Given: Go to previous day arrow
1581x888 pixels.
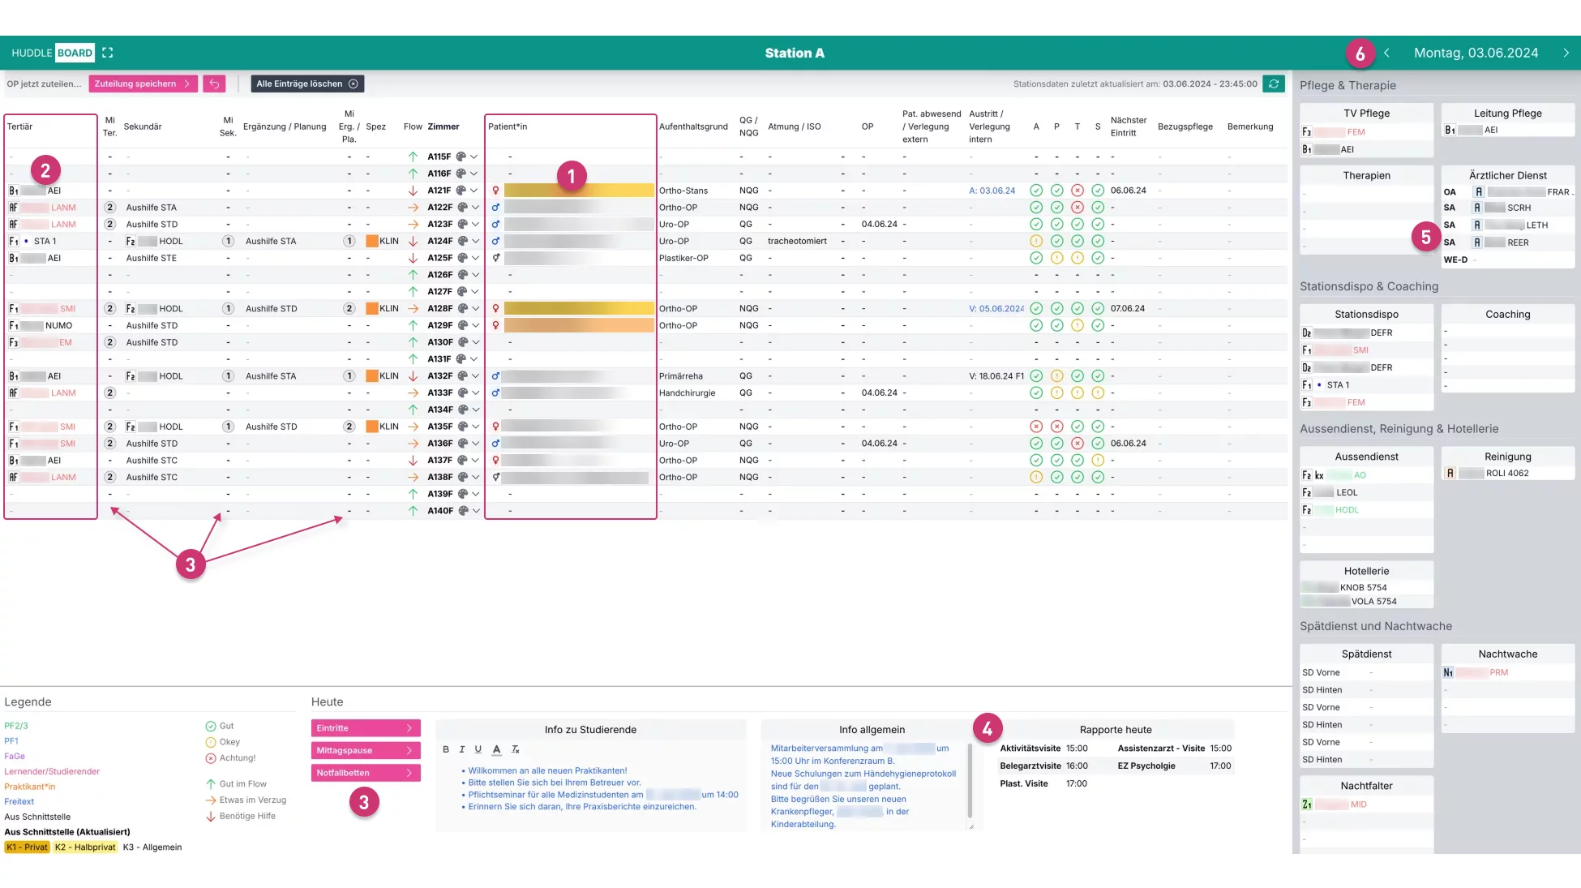Looking at the screenshot, I should tap(1387, 53).
